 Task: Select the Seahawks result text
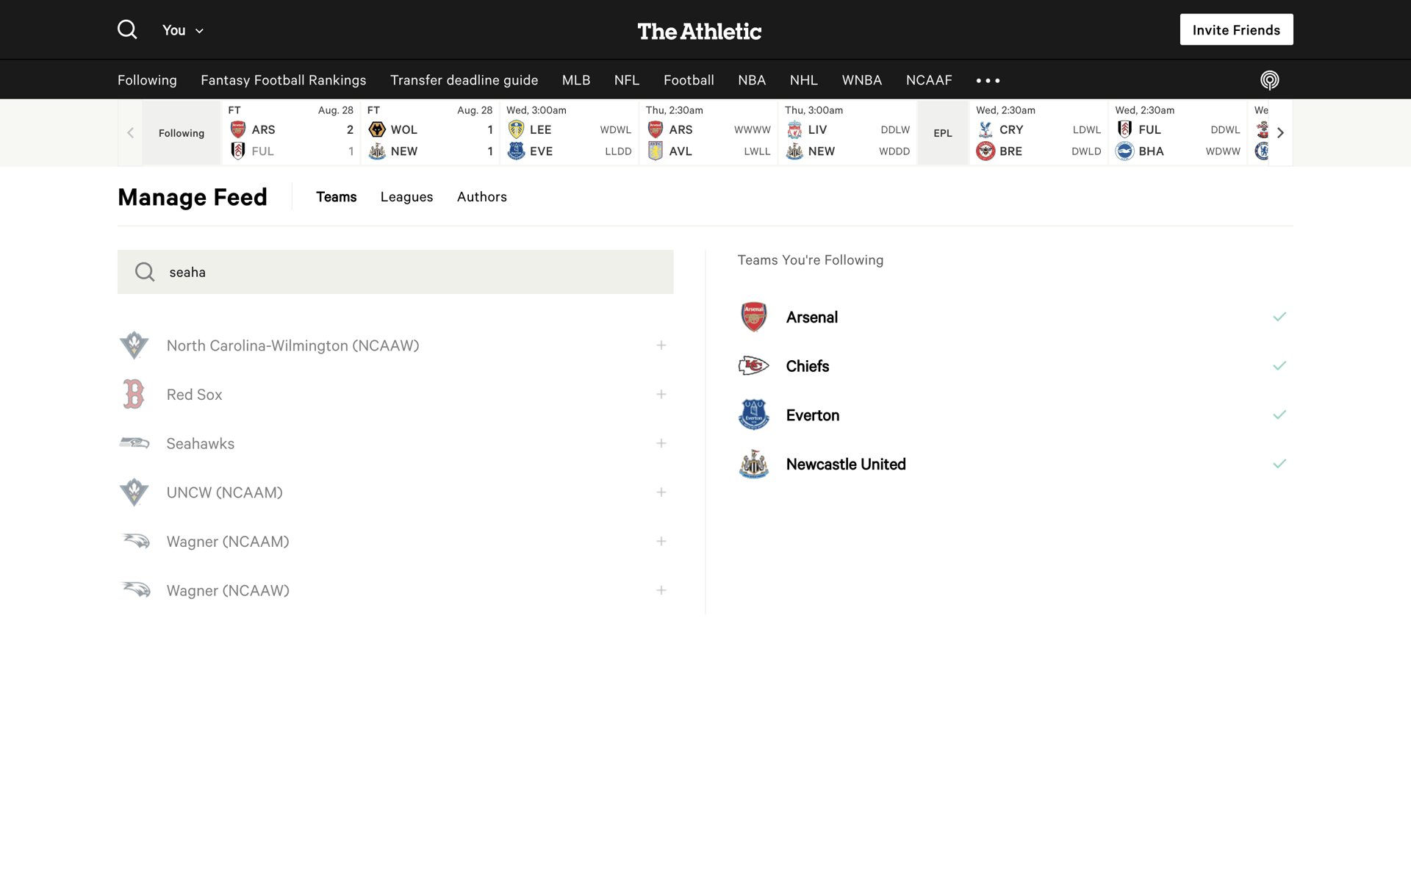tap(200, 444)
